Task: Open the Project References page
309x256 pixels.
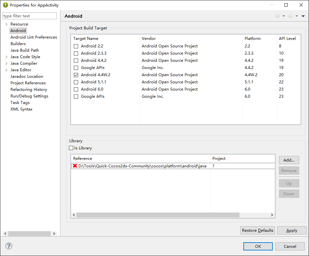Action: point(28,83)
